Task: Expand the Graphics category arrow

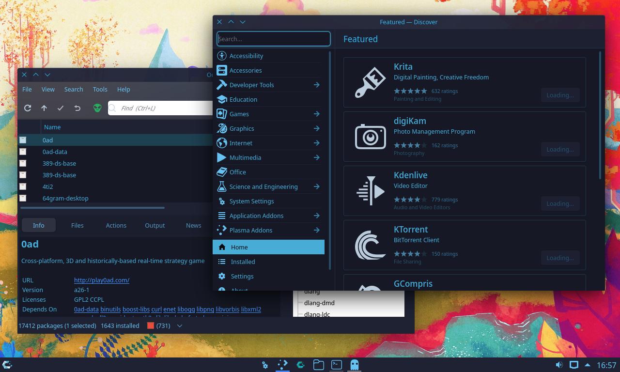Action: coord(316,128)
